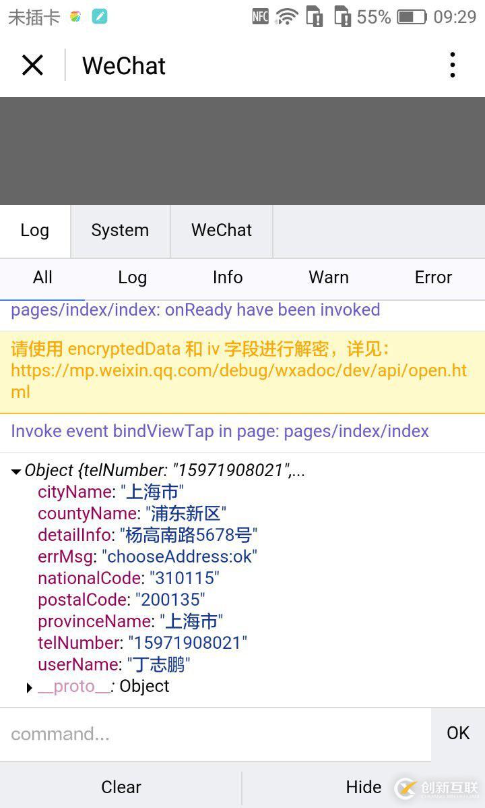Viewport: 485px width, 808px height.
Task: Select the Info filter
Action: tap(228, 278)
